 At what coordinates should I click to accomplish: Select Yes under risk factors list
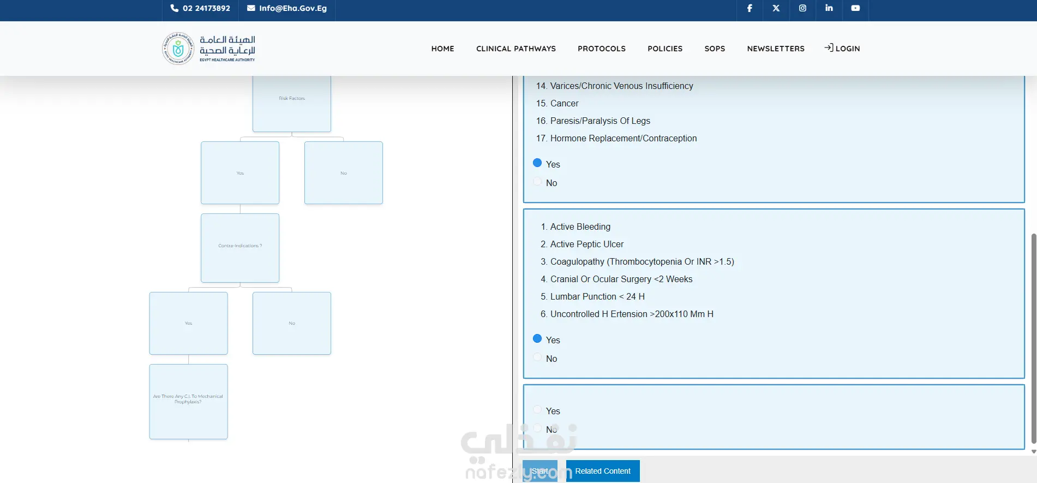537,163
